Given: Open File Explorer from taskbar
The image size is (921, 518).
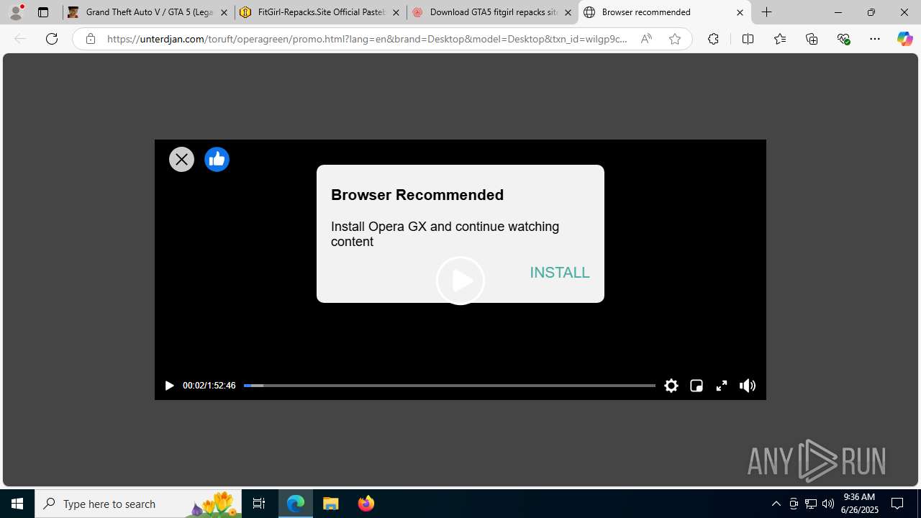Looking at the screenshot, I should tap(331, 504).
